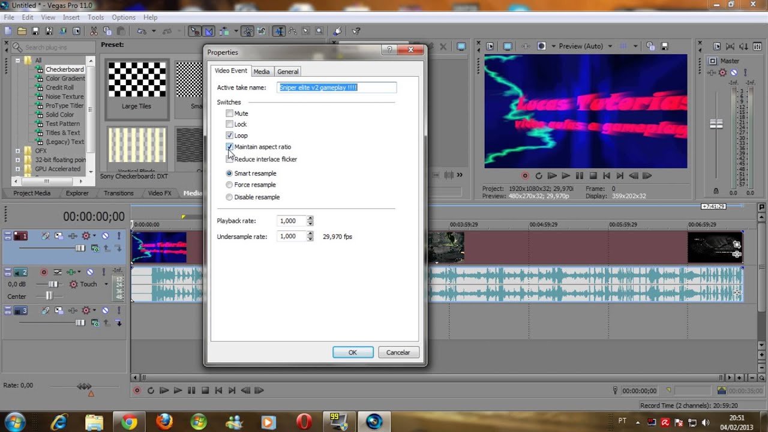The width and height of the screenshot is (768, 432).
Task: Click Stop in the timeline transport bar
Action: point(205,391)
